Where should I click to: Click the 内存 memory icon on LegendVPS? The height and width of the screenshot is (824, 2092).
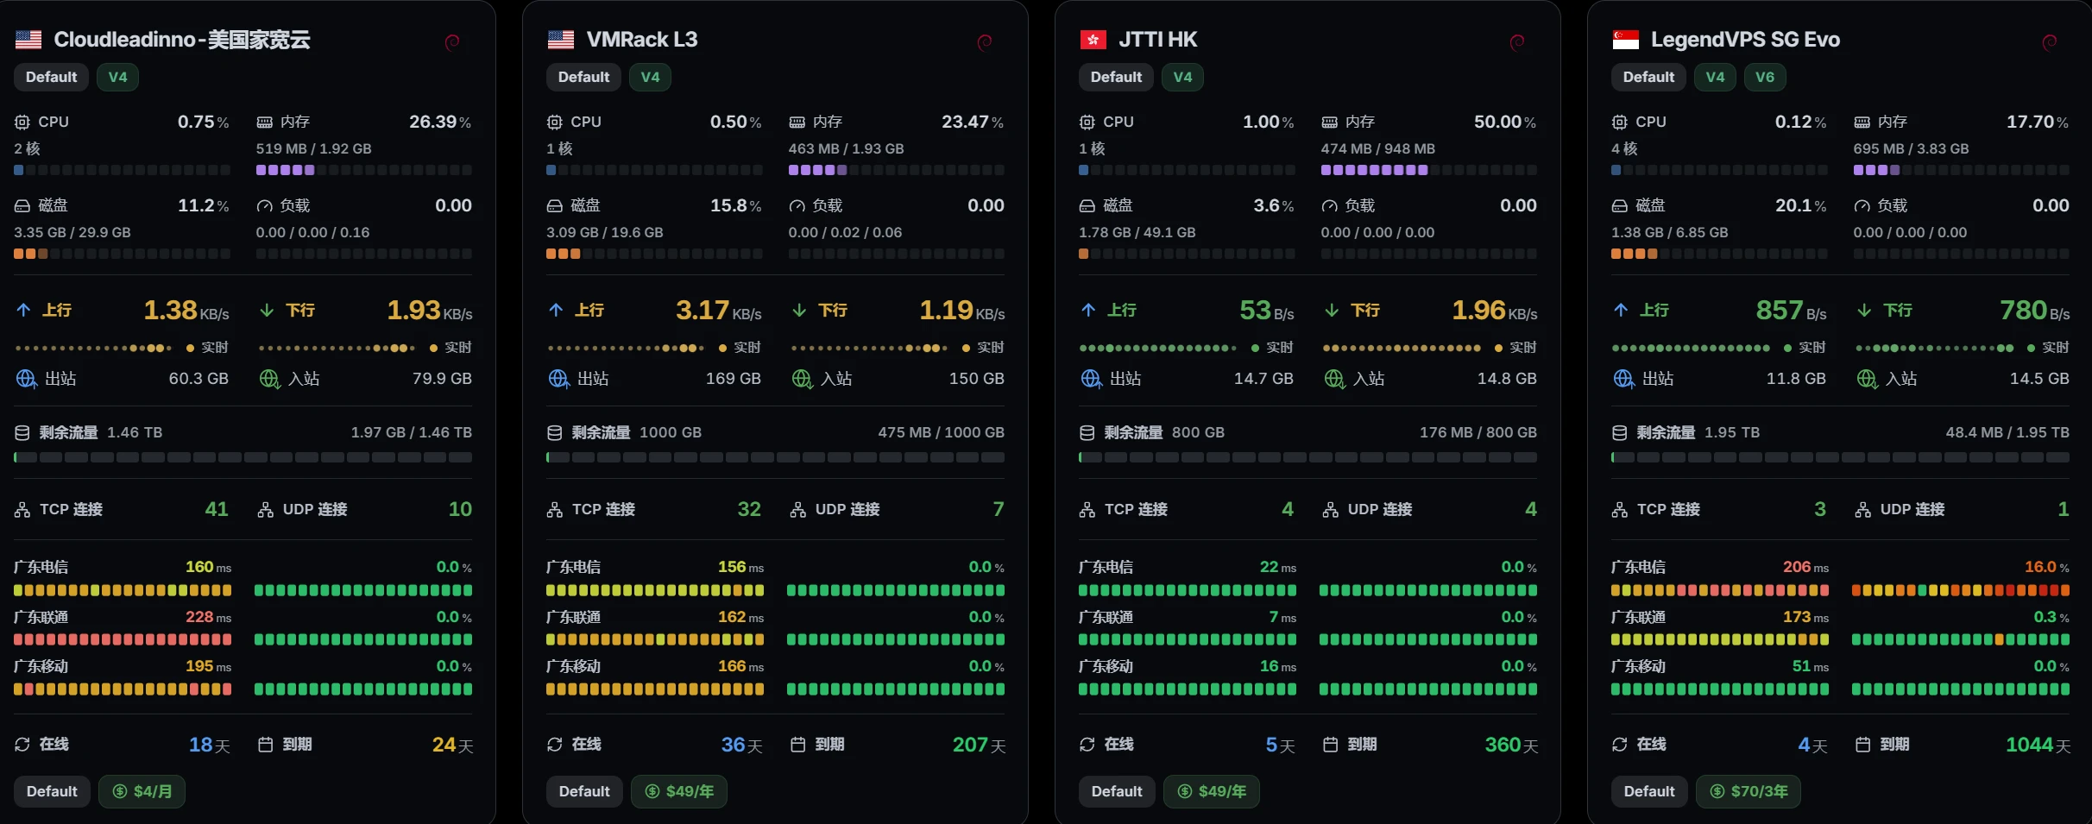point(1862,123)
